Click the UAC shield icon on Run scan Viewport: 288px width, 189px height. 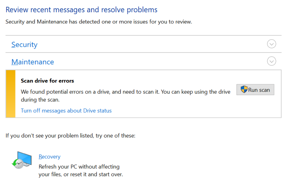pyautogui.click(x=244, y=89)
